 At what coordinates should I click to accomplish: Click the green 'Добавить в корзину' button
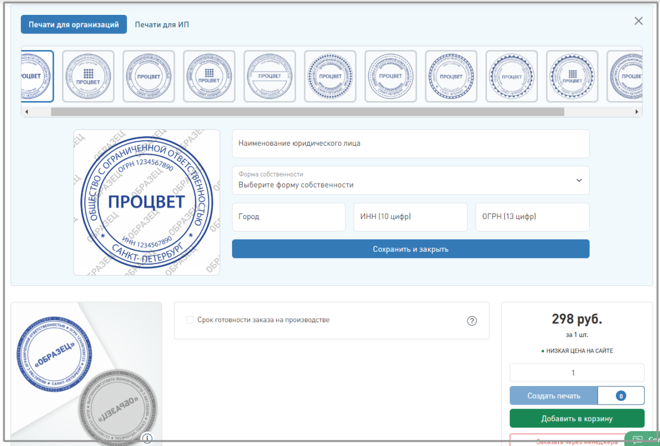[x=576, y=419]
